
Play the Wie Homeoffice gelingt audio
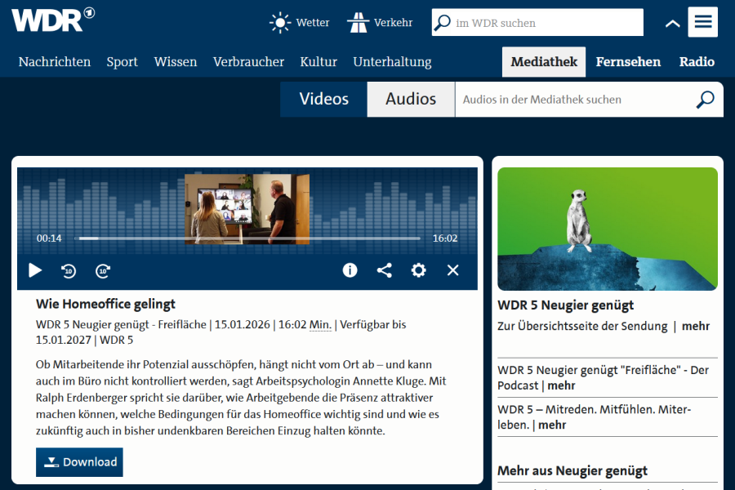pos(35,270)
